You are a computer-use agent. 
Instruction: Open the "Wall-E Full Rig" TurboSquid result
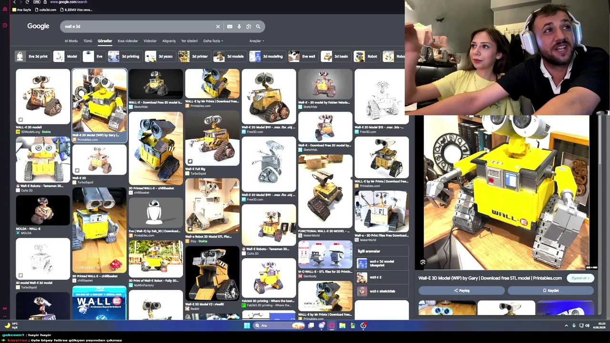212,139
